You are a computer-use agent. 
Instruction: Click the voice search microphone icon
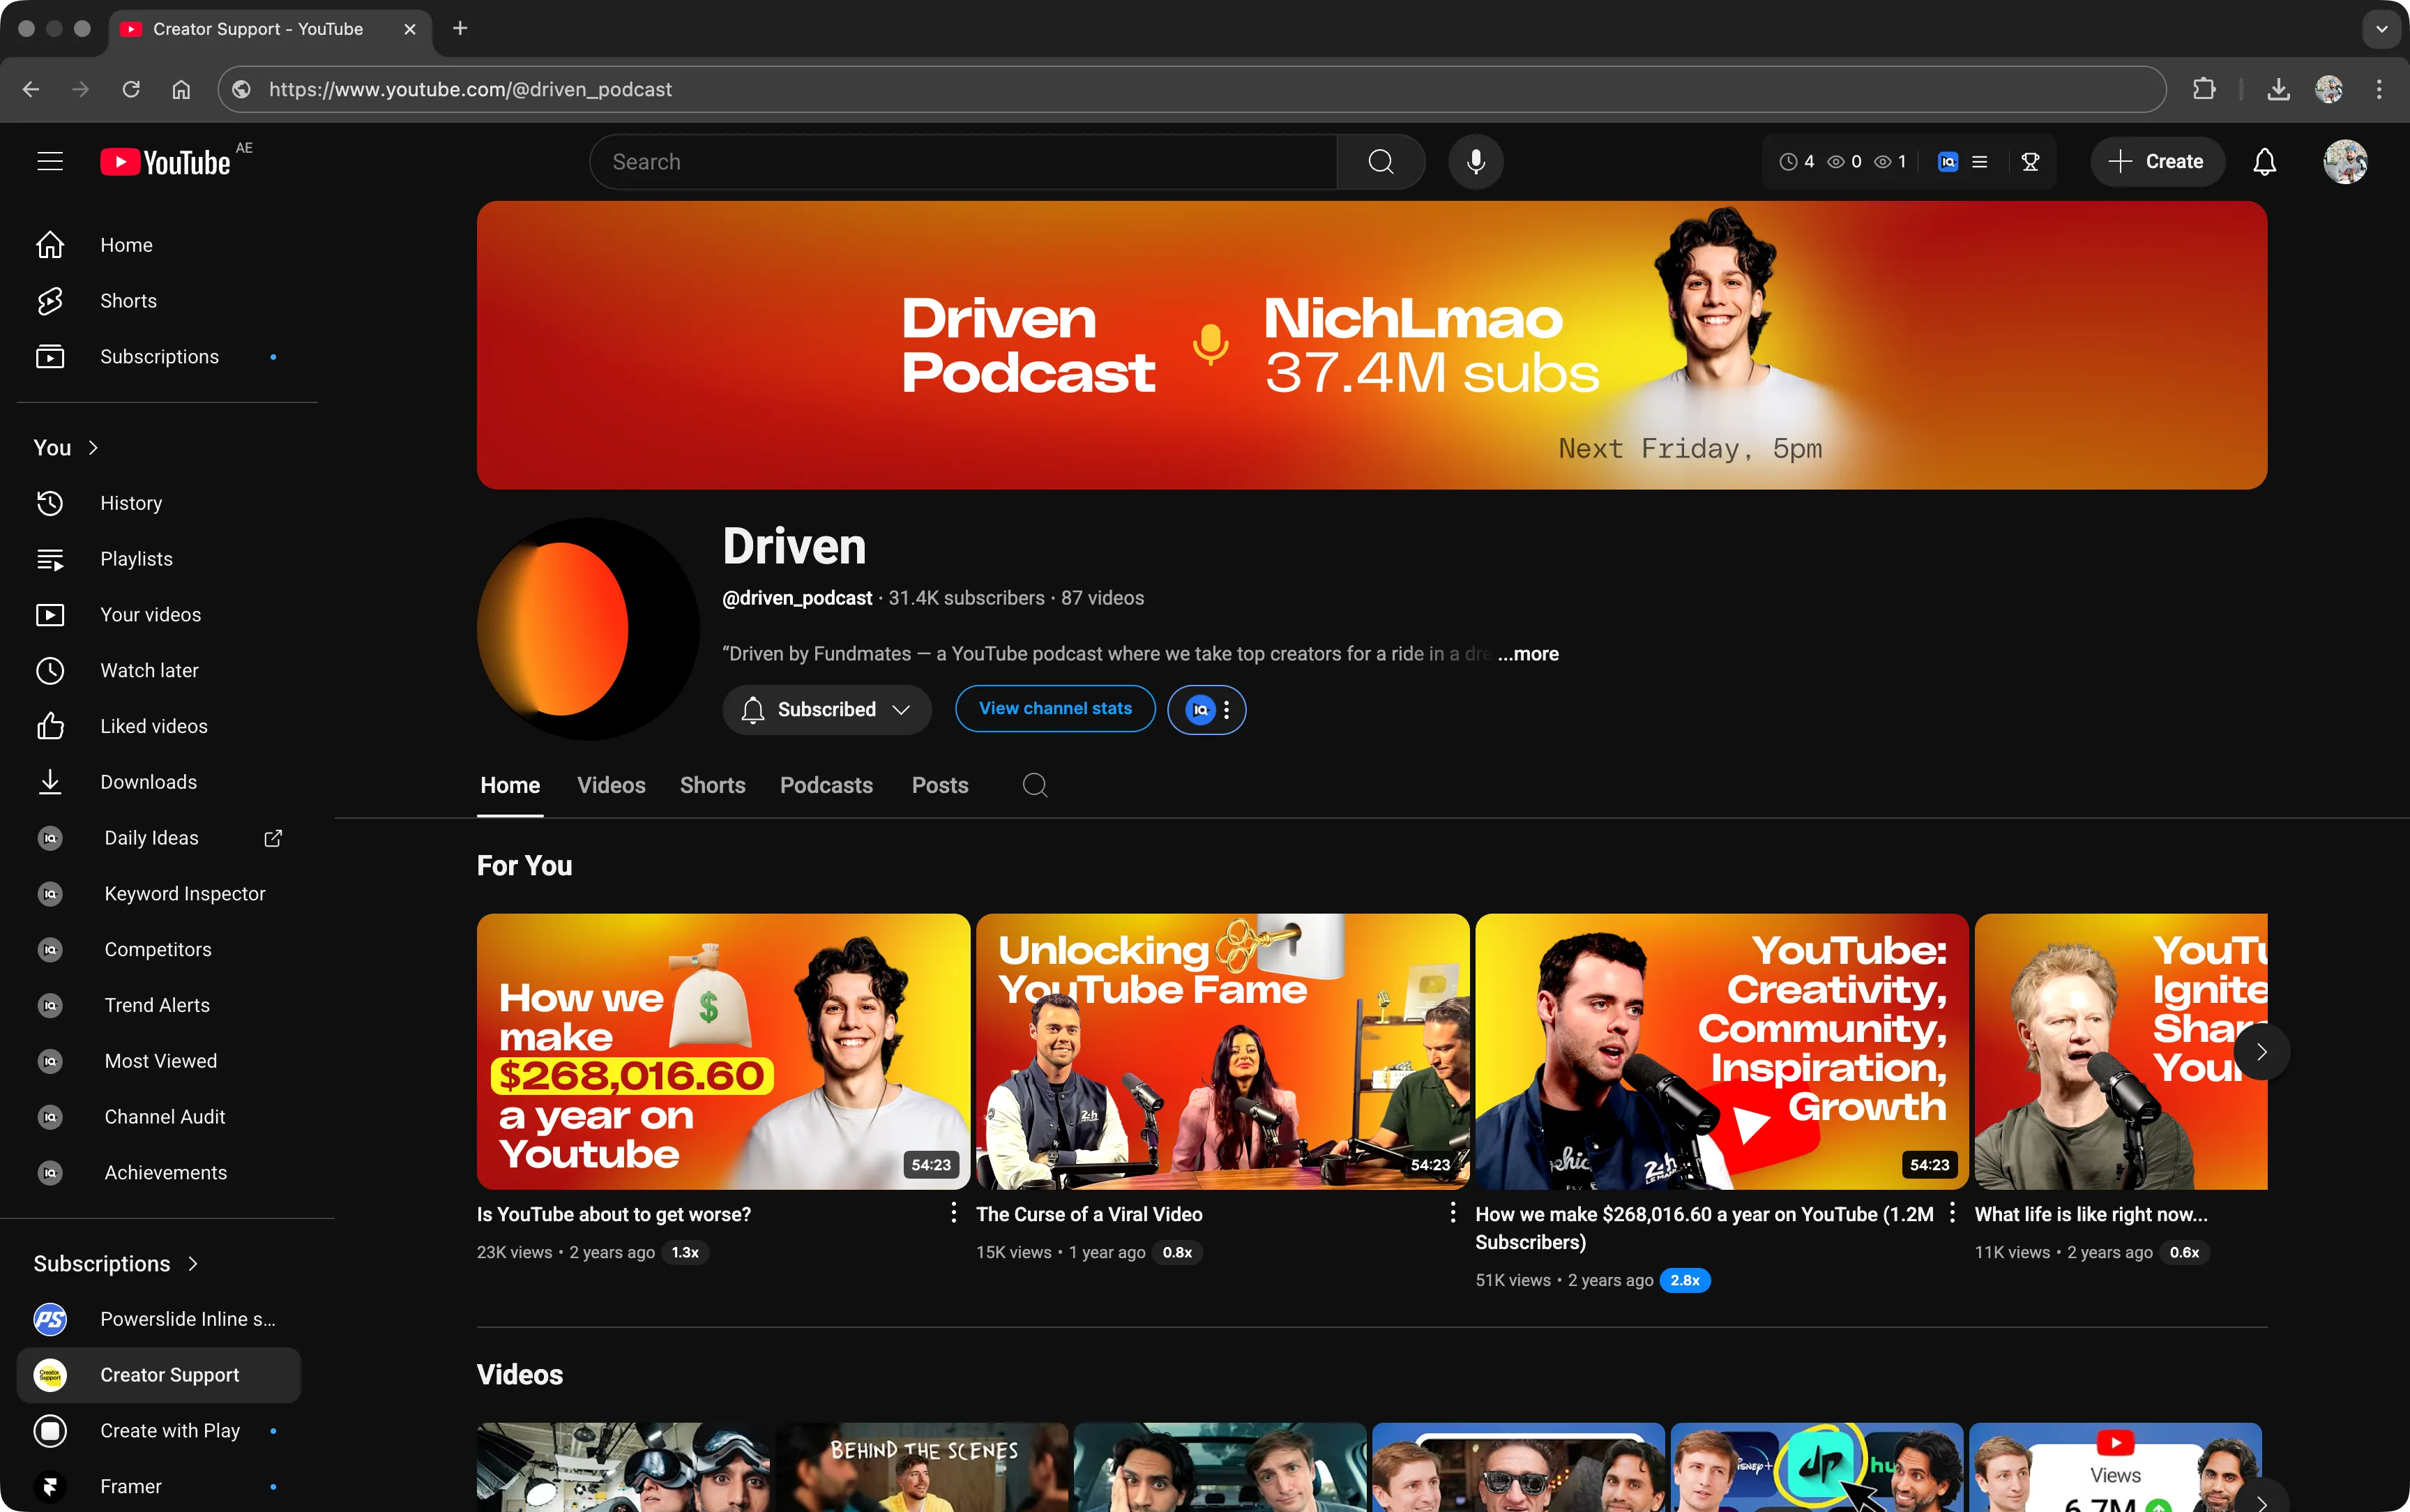(x=1476, y=162)
